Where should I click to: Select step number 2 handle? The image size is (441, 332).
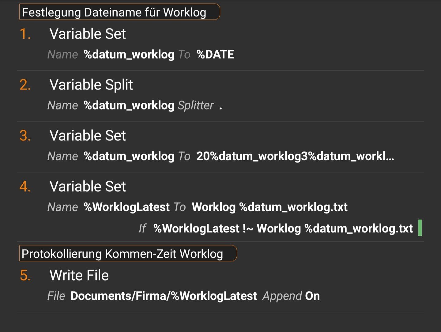point(25,85)
